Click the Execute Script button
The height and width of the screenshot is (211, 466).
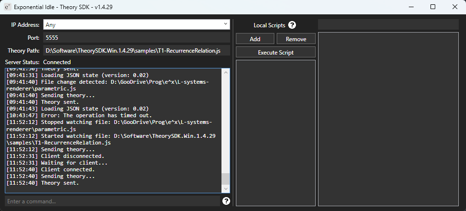point(275,52)
